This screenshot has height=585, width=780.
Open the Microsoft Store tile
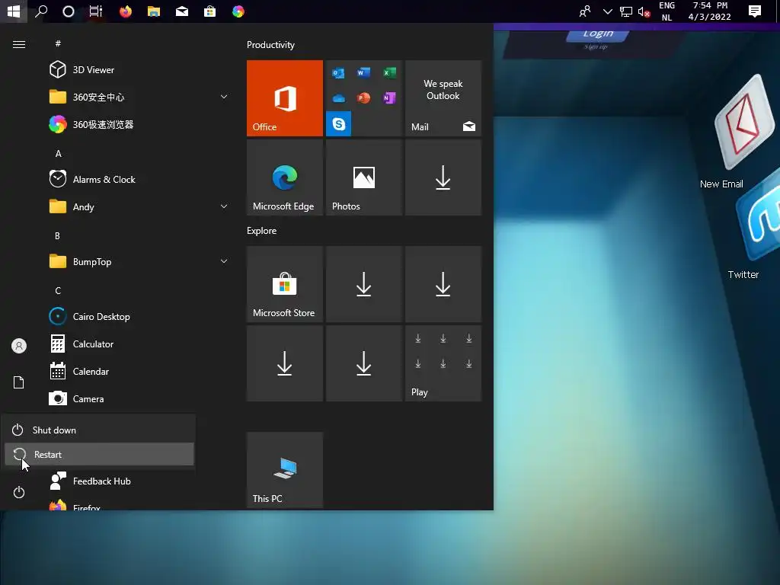[285, 284]
